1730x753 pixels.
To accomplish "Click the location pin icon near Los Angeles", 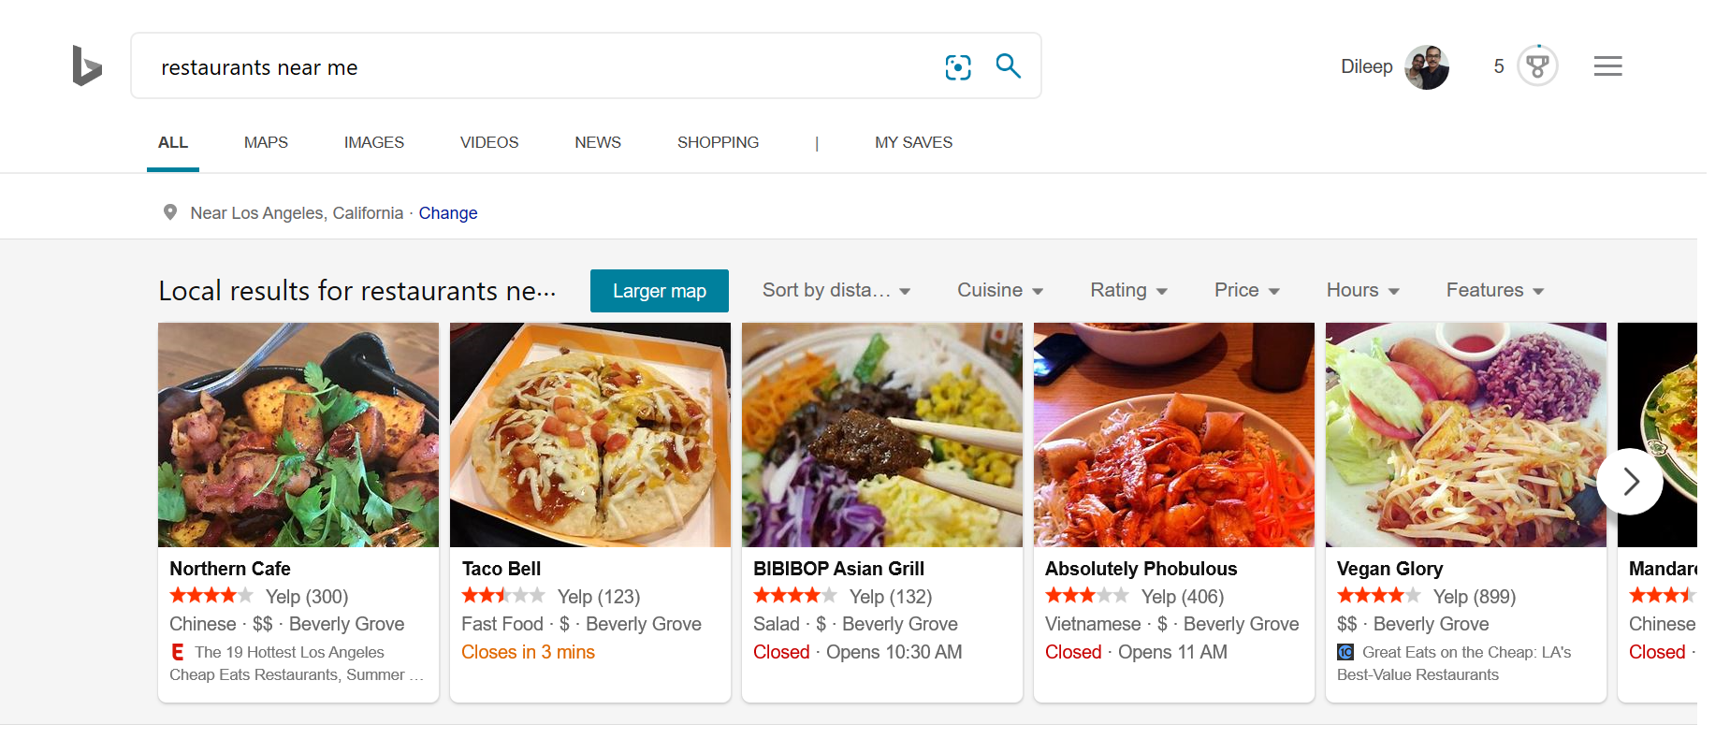I will tap(170, 211).
